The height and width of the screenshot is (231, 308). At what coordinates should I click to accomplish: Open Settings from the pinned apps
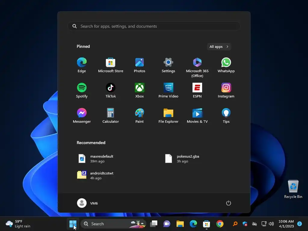point(168,65)
